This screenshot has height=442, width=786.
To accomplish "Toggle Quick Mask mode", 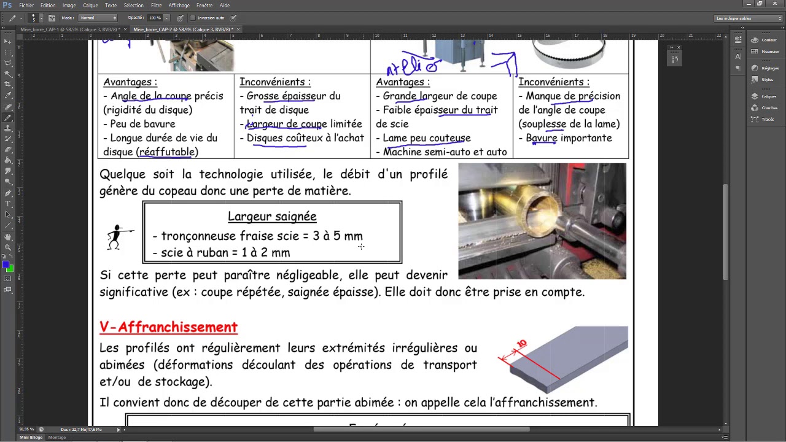I will click(x=7, y=279).
